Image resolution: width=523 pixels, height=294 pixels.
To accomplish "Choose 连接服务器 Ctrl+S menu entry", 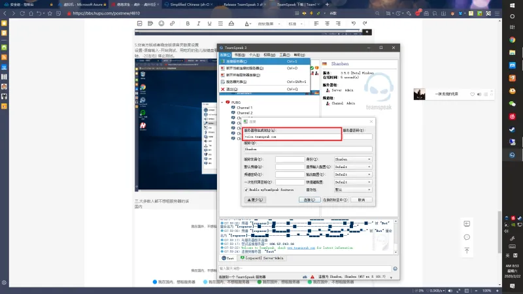I will tap(265, 61).
